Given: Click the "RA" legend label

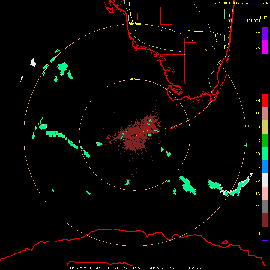Looking at the screenshot, I should (x=257, y=154).
